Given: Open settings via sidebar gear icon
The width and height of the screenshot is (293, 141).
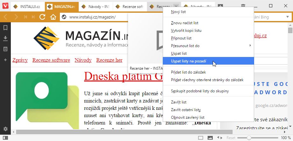Looking at the screenshot, I should coord(5,129).
